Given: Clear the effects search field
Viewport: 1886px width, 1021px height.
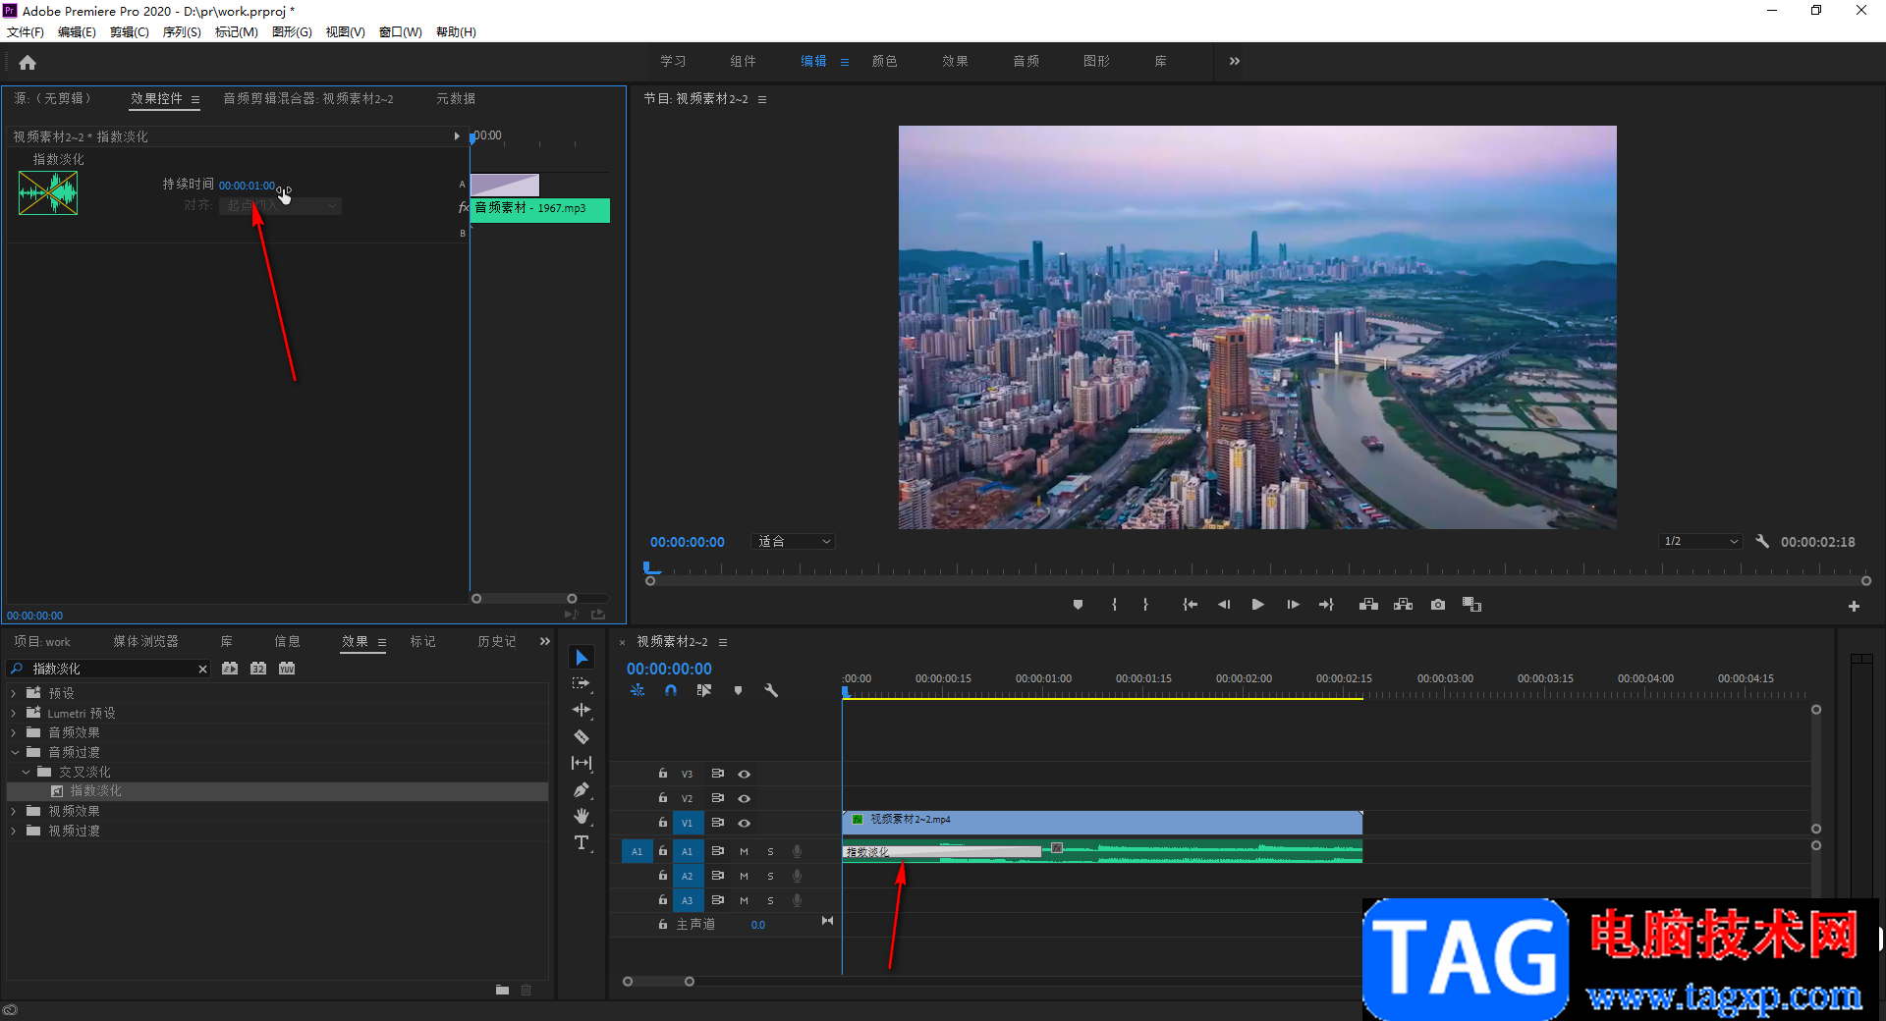Looking at the screenshot, I should point(202,669).
